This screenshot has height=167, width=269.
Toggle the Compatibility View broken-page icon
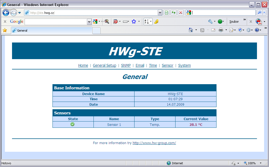(166, 13)
